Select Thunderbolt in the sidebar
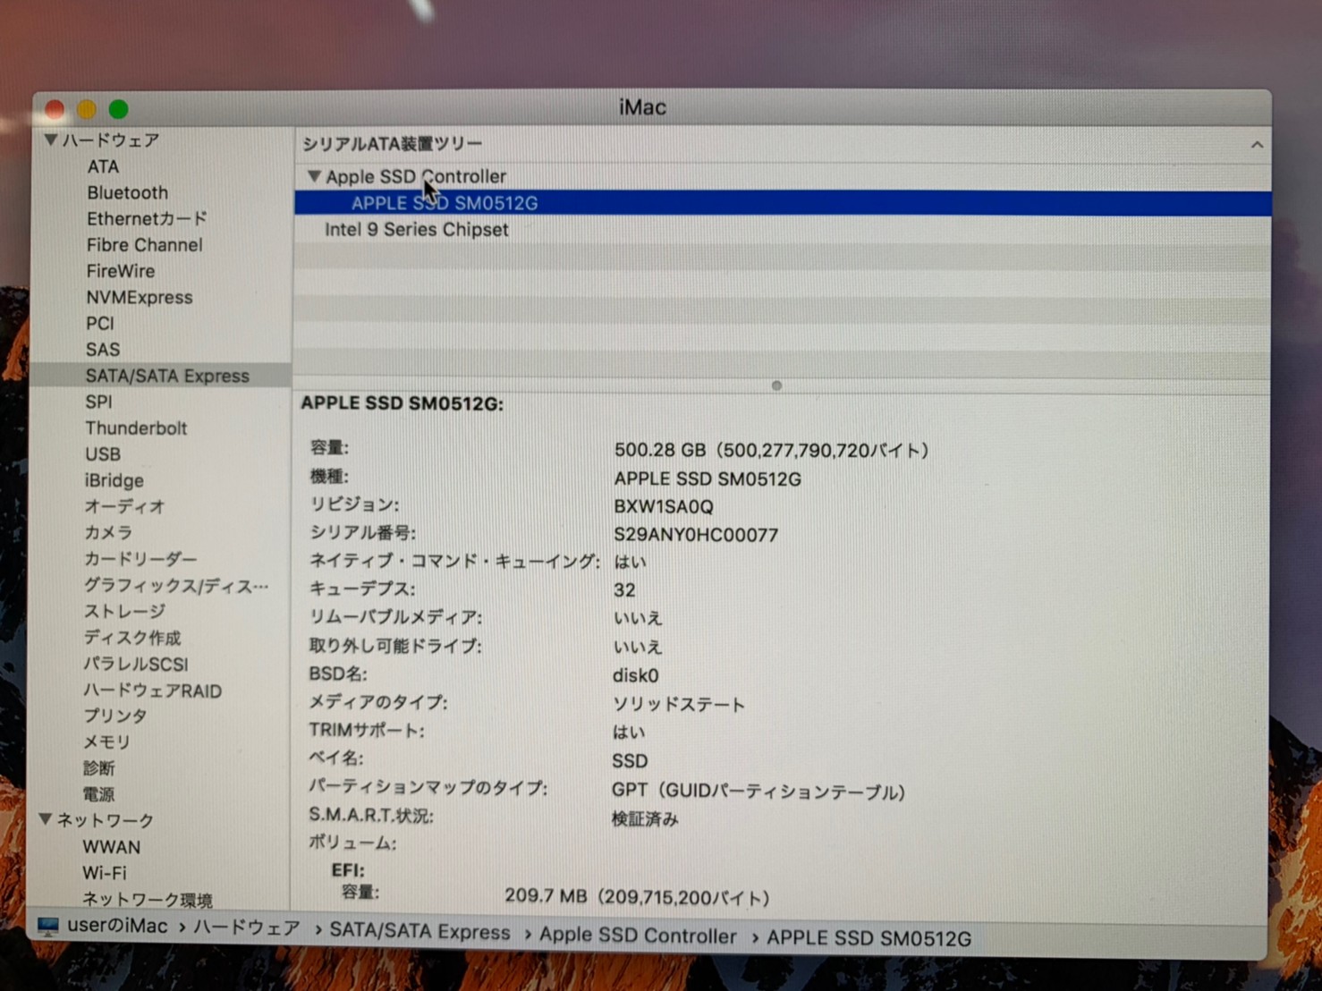Image resolution: width=1322 pixels, height=991 pixels. (136, 428)
